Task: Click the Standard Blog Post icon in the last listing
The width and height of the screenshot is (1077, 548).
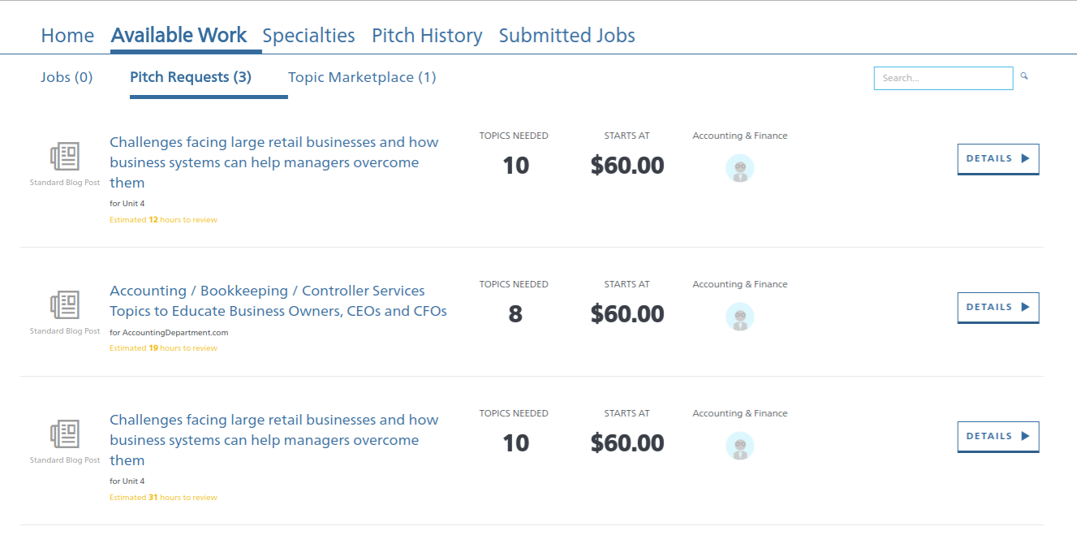Action: [x=65, y=434]
